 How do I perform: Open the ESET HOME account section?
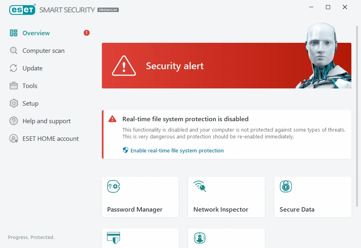(50, 138)
